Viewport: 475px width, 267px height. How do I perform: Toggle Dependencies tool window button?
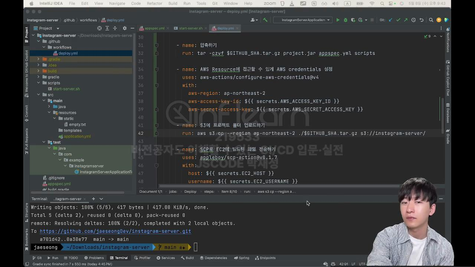(x=213, y=258)
